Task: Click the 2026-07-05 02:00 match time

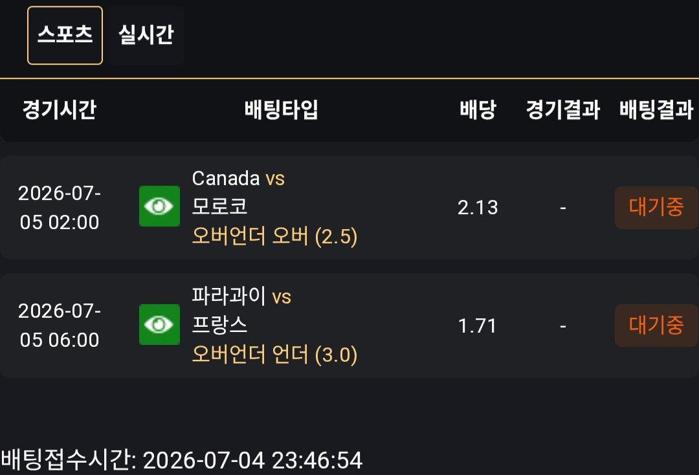Action: (x=60, y=208)
